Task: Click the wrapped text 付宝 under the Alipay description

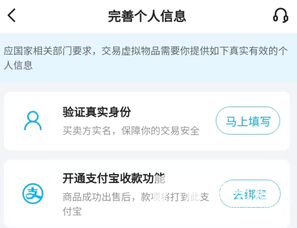Action: point(72,211)
